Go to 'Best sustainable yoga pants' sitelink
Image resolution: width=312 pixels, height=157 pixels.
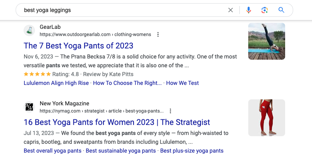[x=121, y=151]
